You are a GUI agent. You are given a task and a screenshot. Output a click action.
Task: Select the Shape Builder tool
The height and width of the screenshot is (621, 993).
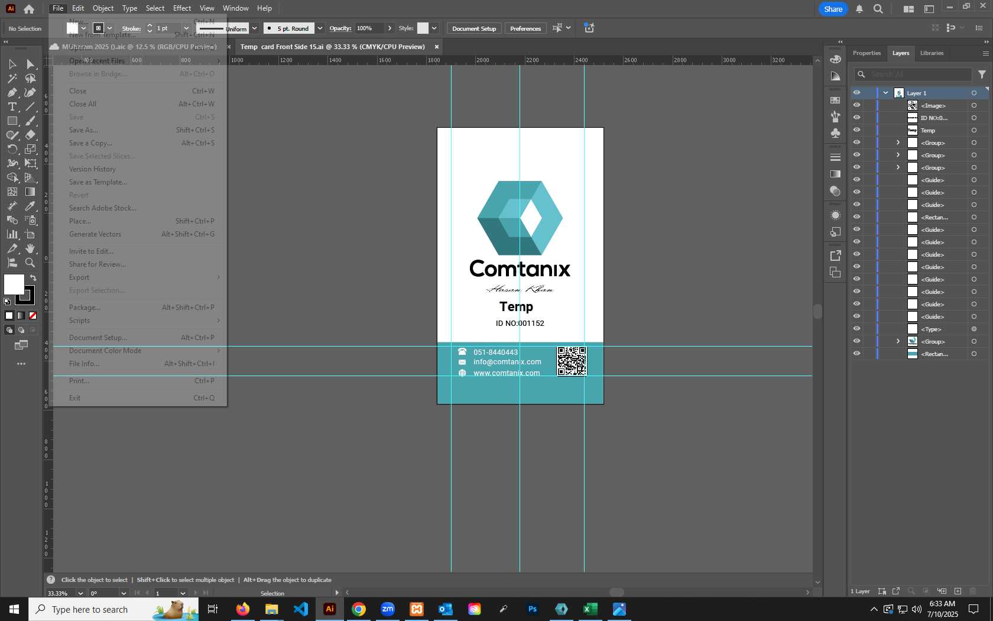click(12, 177)
